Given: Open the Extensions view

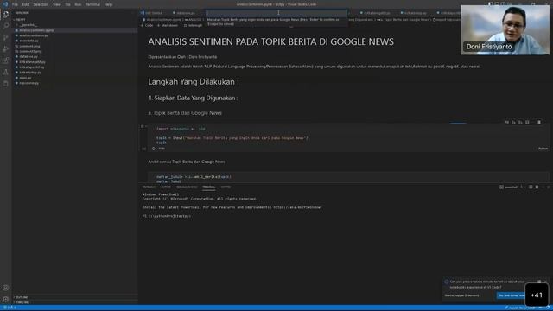Looking at the screenshot, I should tap(6, 60).
